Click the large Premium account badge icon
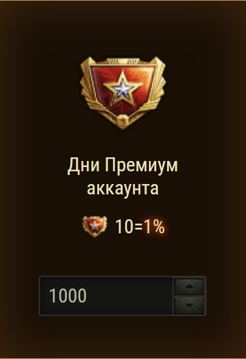 pos(123,93)
